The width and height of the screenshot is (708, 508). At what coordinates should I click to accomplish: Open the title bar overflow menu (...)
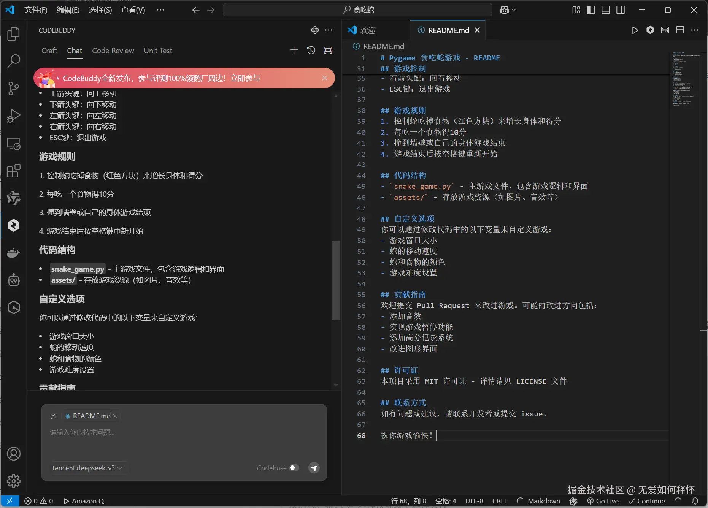[160, 10]
